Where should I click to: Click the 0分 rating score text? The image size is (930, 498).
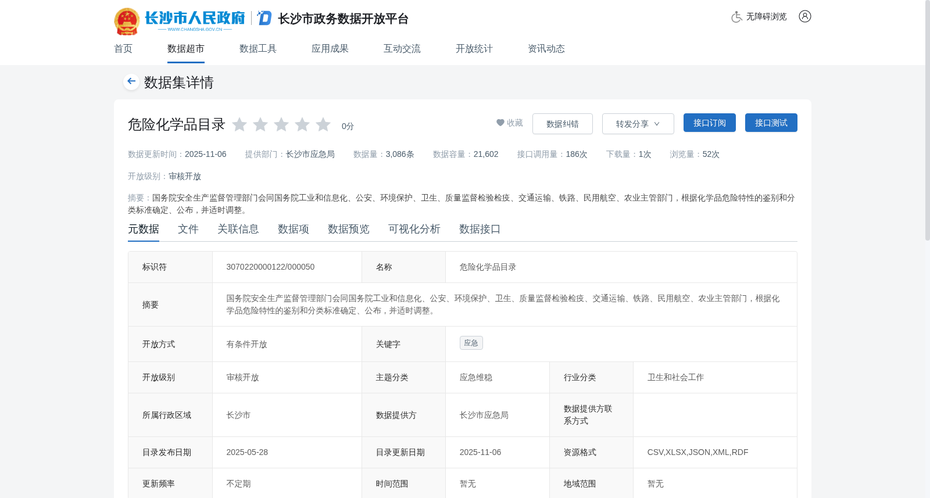pyautogui.click(x=348, y=126)
